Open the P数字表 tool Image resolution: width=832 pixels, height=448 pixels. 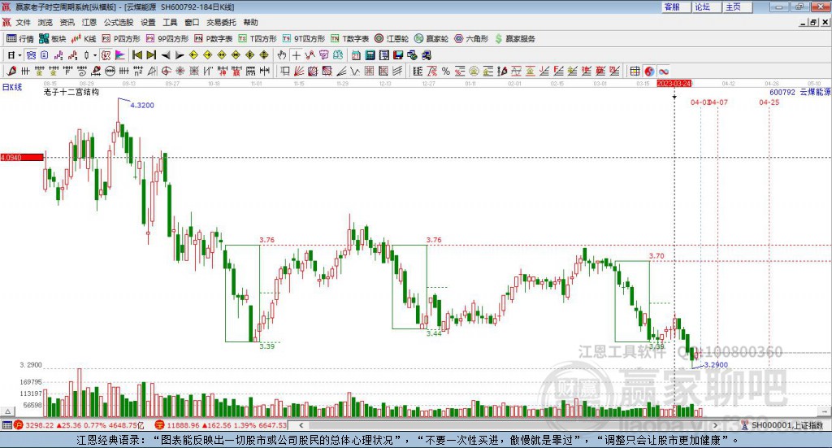214,39
